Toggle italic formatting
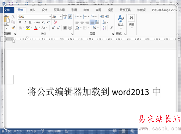 point(25,22)
